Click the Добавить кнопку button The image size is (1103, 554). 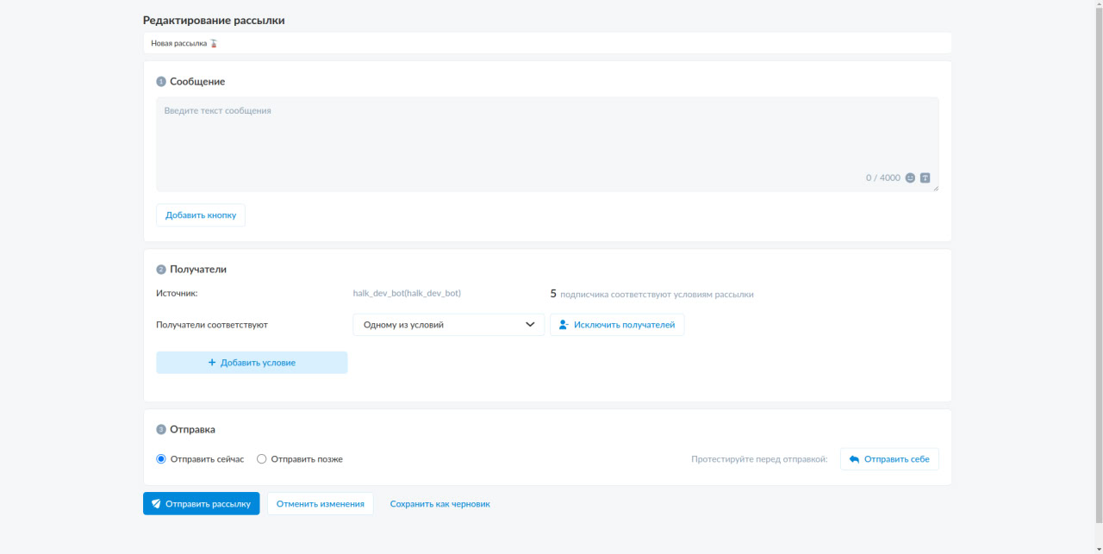pyautogui.click(x=201, y=215)
